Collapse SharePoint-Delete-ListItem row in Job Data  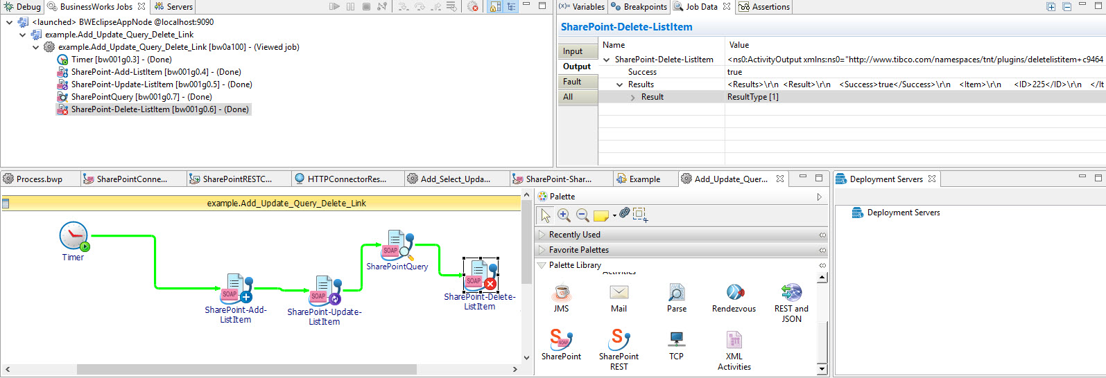[x=607, y=60]
